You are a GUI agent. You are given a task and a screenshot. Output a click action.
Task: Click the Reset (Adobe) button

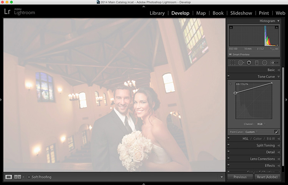[267, 177]
